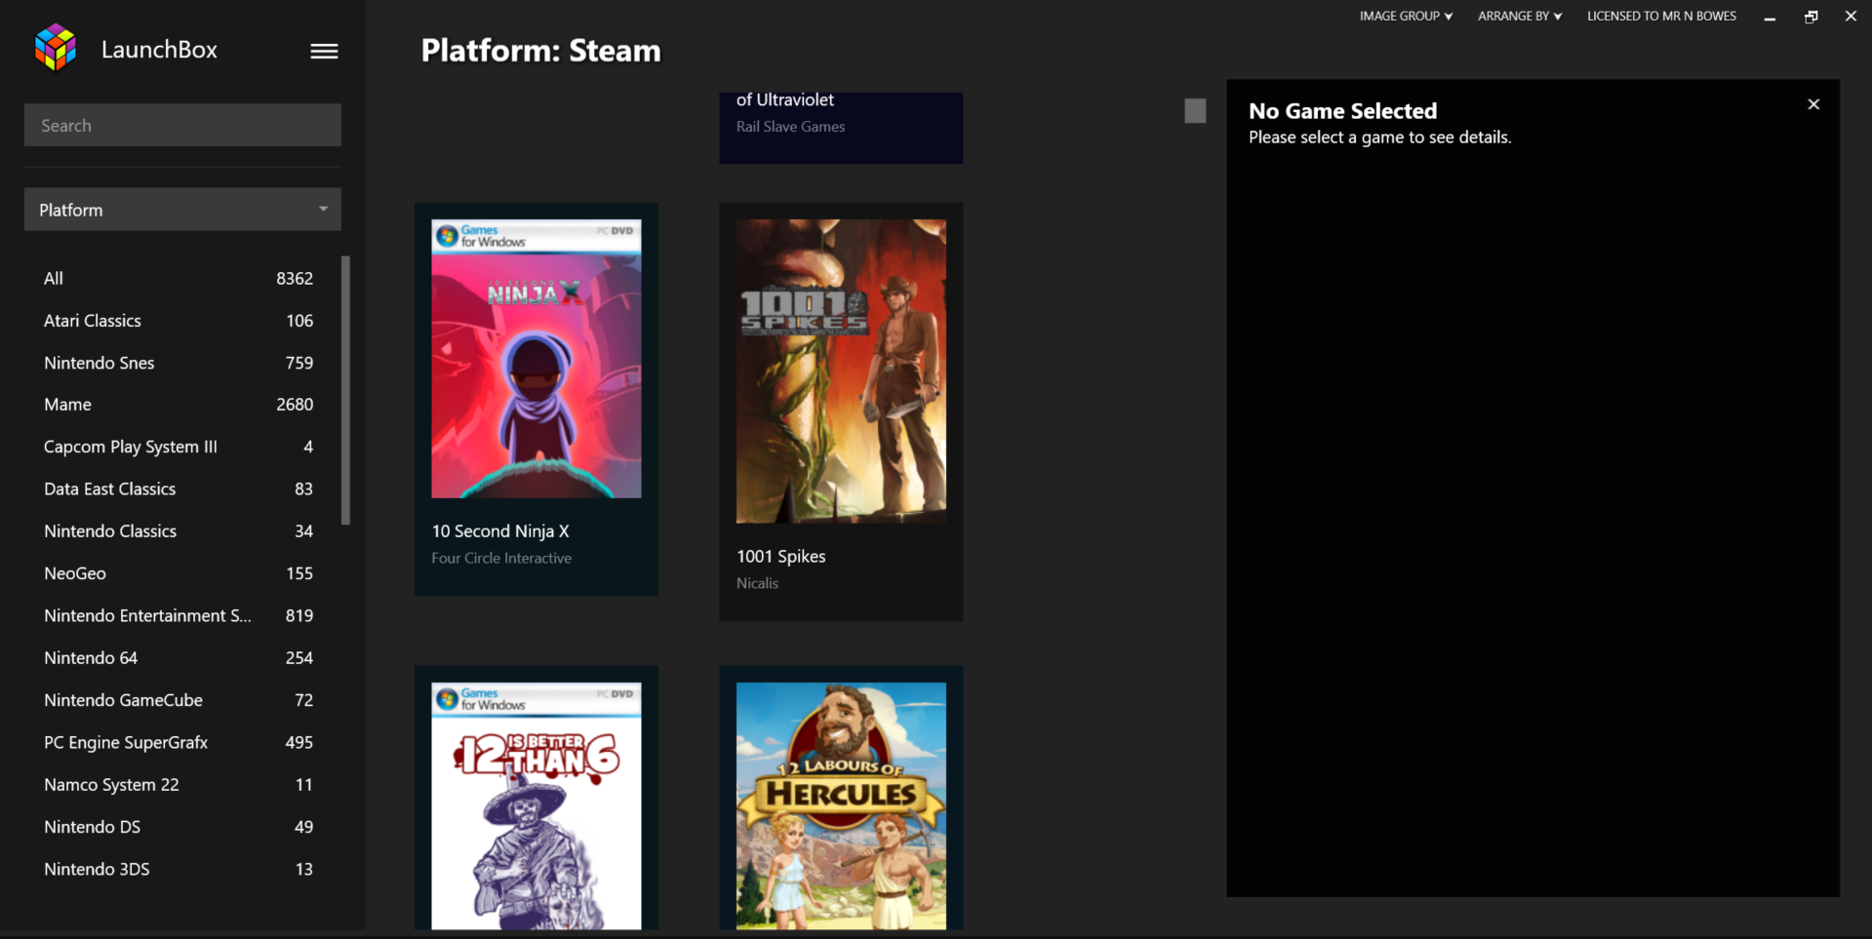Image resolution: width=1872 pixels, height=939 pixels.
Task: Expand the Platform filter dropdown
Action: (182, 210)
